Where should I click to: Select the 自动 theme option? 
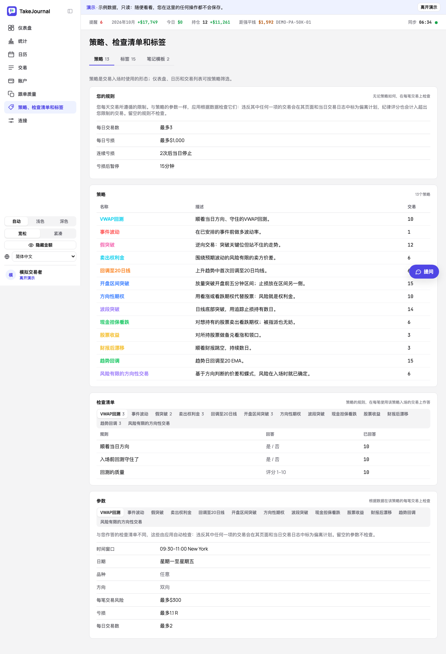[x=16, y=221]
